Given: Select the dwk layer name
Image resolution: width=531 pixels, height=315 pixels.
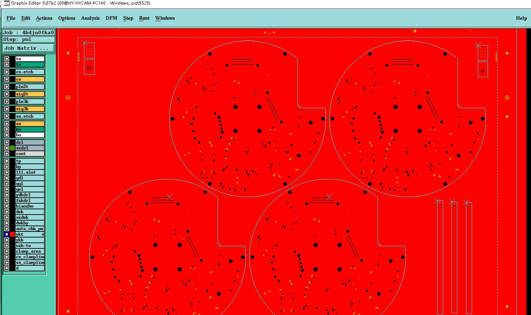Looking at the screenshot, I should tap(30, 212).
